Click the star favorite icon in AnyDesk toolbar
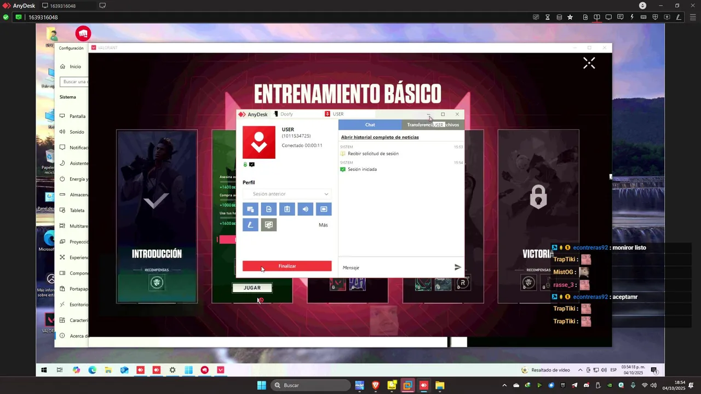 [x=570, y=17]
